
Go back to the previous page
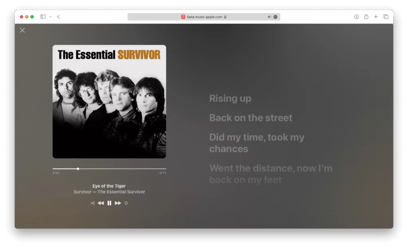tap(59, 17)
